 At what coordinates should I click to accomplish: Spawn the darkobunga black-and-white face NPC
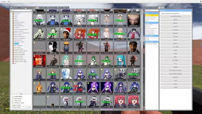click(53, 47)
